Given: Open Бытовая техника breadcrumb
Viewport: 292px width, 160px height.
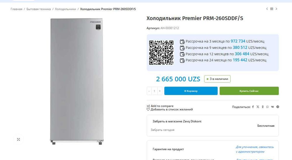Looking at the screenshot, I should [x=39, y=9].
